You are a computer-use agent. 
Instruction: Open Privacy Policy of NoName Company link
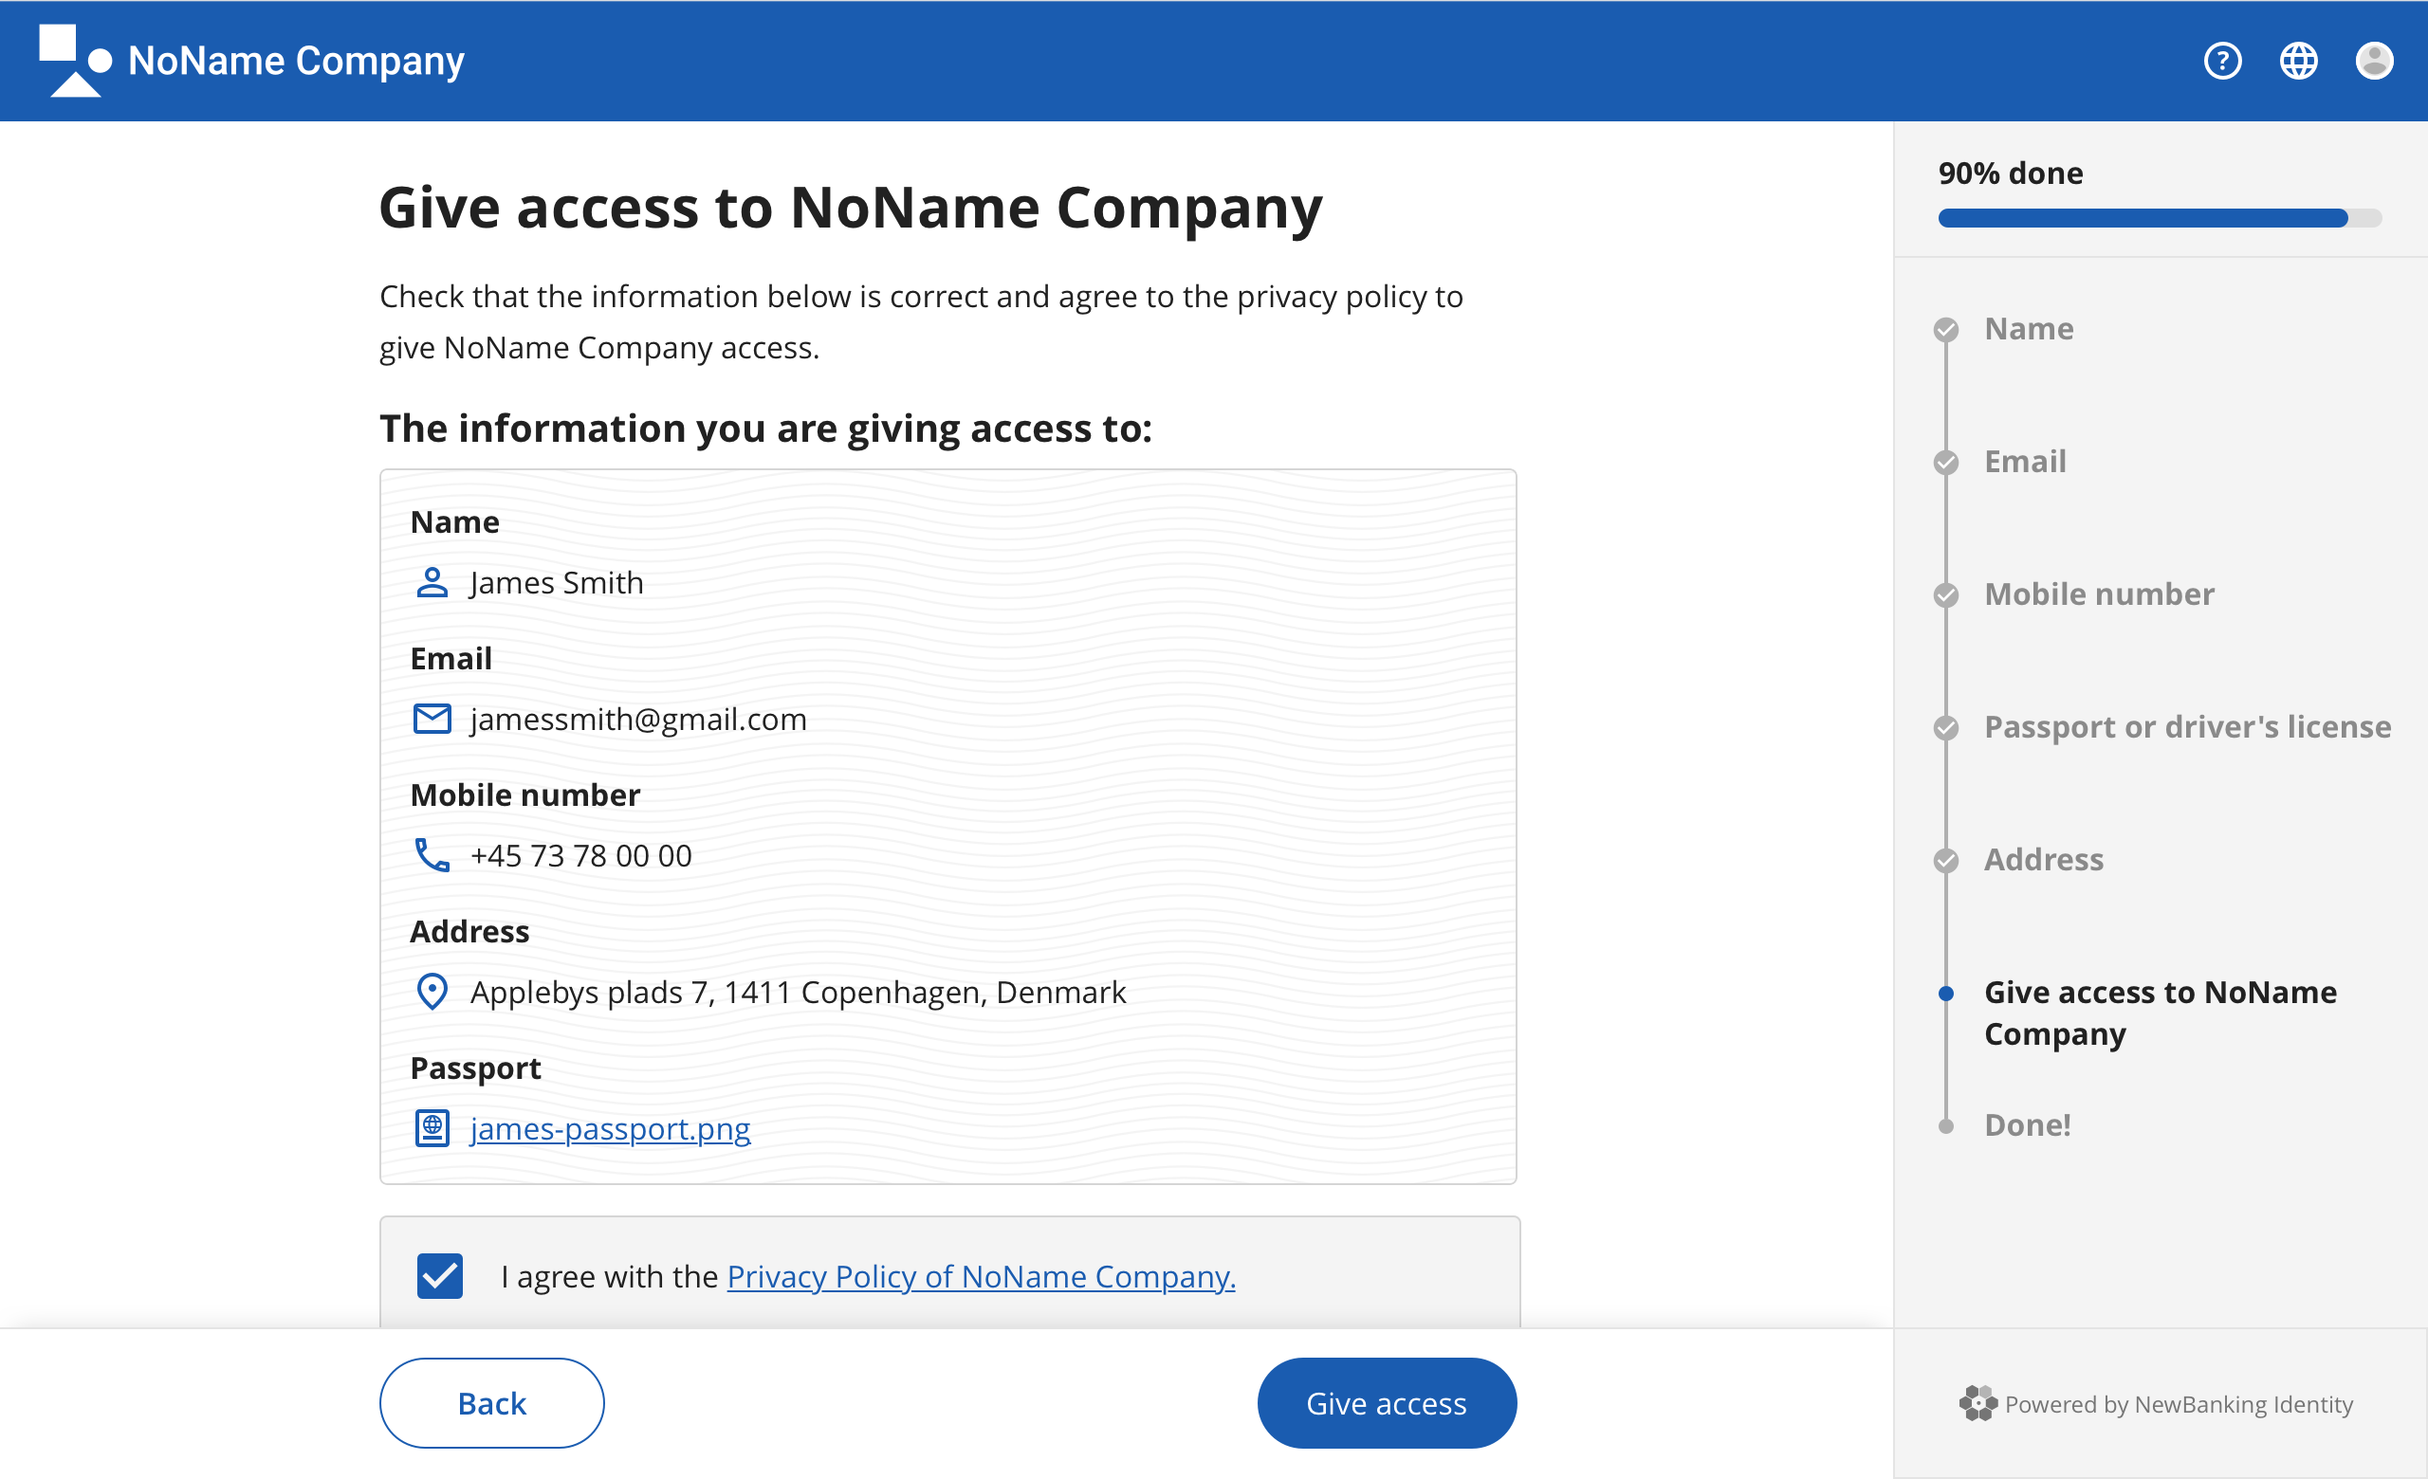[981, 1276]
